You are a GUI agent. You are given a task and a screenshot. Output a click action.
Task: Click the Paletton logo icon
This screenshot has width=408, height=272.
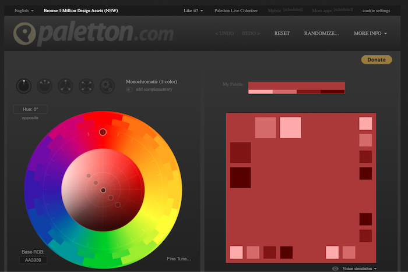tap(26, 34)
